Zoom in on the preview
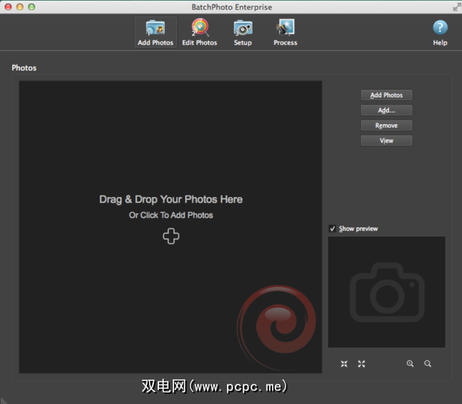 (x=410, y=364)
